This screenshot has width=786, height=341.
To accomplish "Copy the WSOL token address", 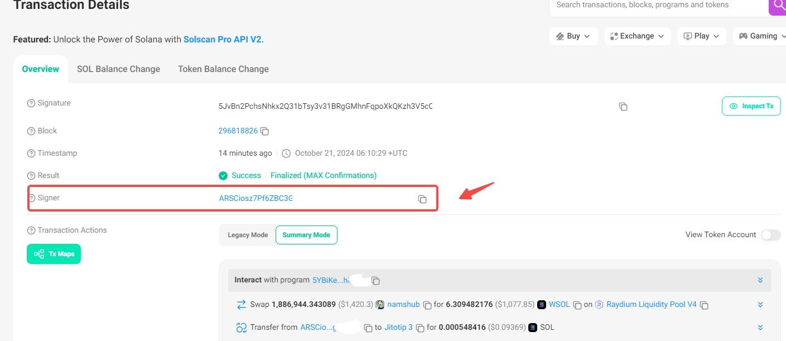I will point(577,305).
